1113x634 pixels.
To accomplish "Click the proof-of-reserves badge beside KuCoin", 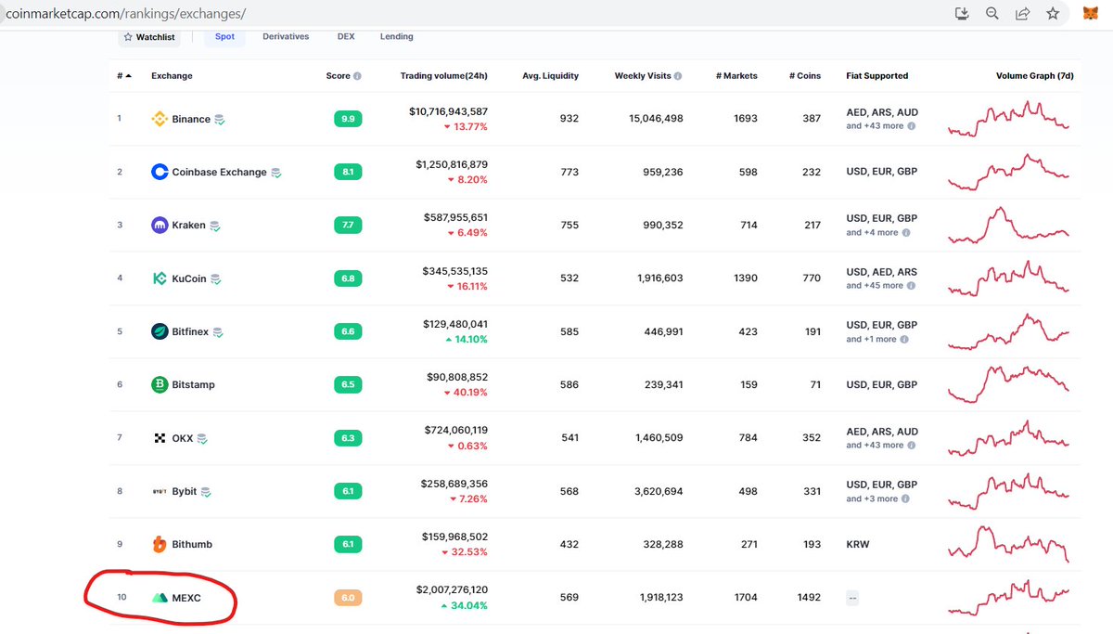I will click(x=216, y=278).
